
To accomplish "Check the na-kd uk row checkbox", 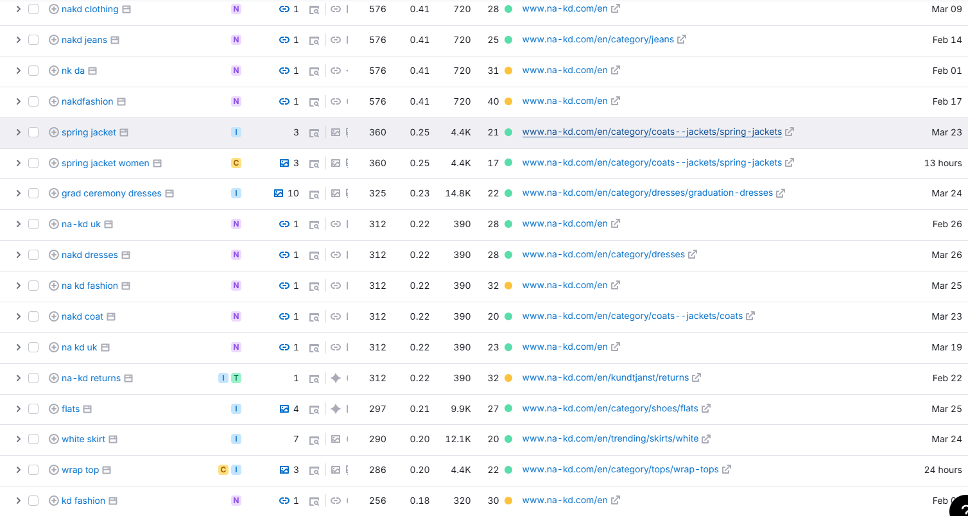I will (x=33, y=224).
